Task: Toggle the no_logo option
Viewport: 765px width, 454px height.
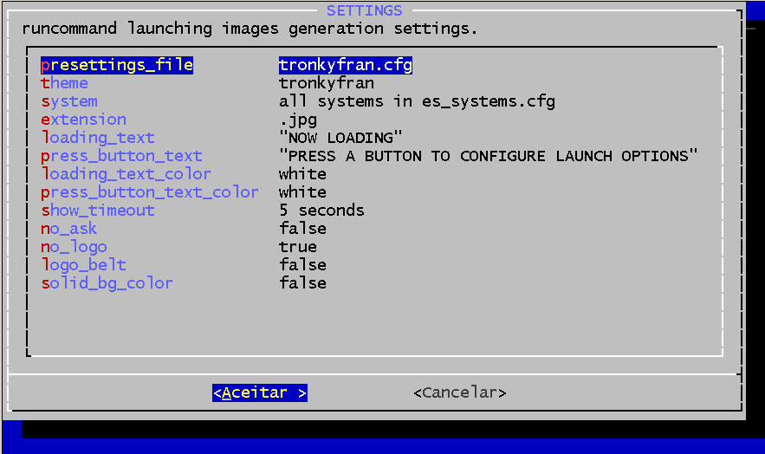Action: pyautogui.click(x=75, y=247)
